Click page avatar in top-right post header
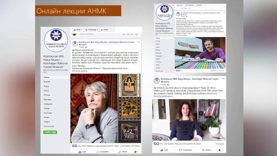The height and width of the screenshot is (156, 277). click(178, 14)
